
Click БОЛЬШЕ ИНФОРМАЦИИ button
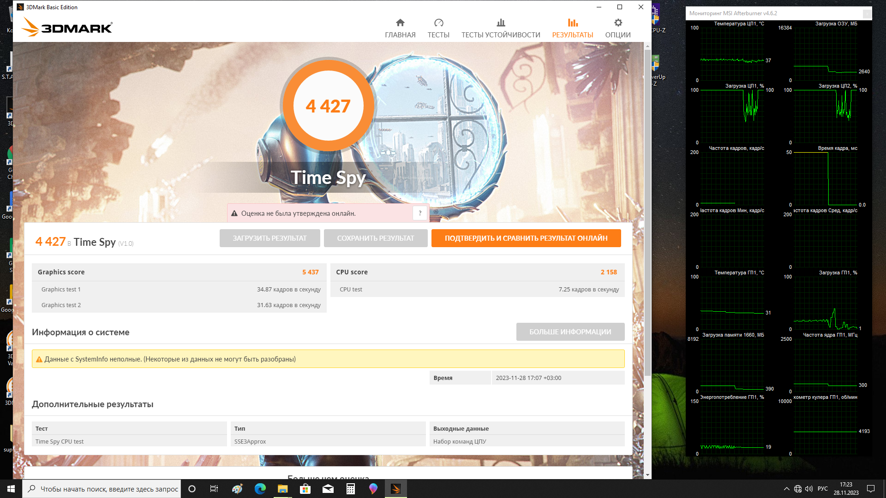click(x=570, y=332)
